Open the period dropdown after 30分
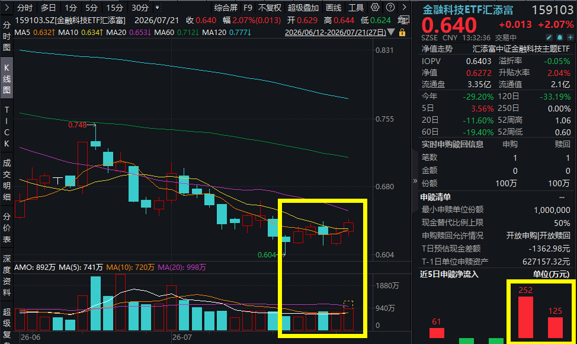 click(158, 7)
